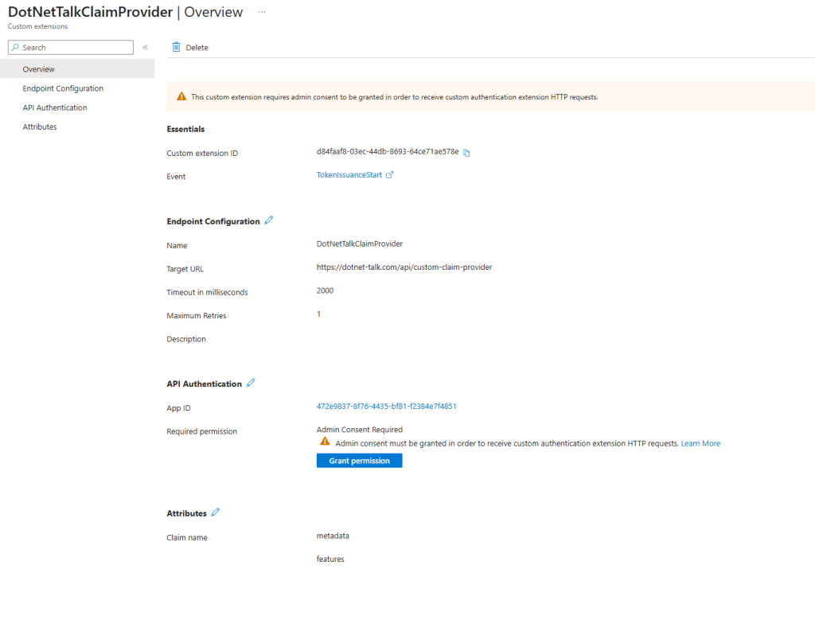Follow the Learn More link
This screenshot has height=620, width=815.
click(x=700, y=443)
